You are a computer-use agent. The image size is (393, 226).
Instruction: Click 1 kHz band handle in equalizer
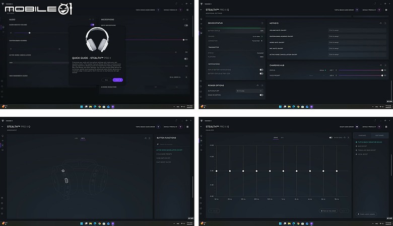(283, 171)
